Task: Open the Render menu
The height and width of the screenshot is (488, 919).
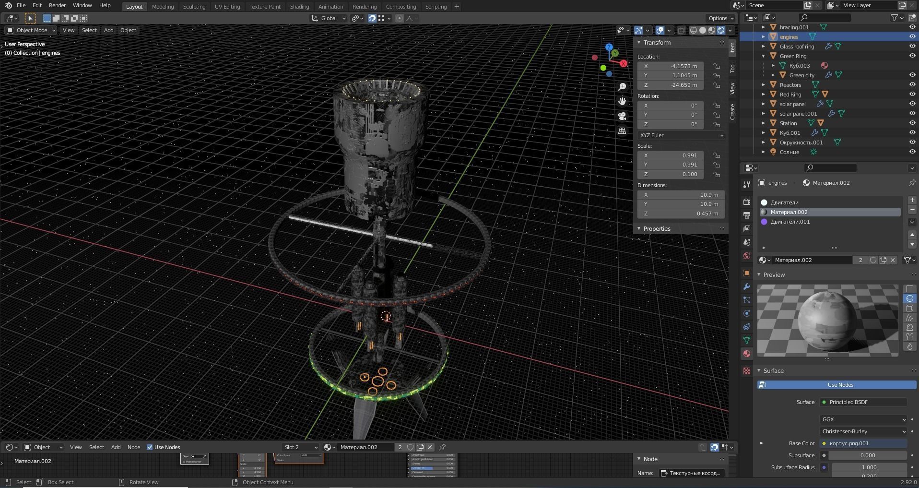Action: 57,5
